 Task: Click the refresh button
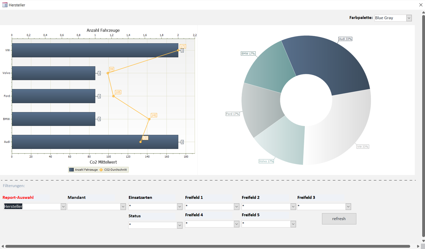339,219
